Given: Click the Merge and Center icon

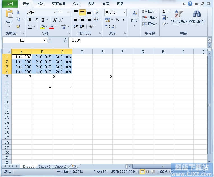Looking at the screenshot, I should point(96,19).
